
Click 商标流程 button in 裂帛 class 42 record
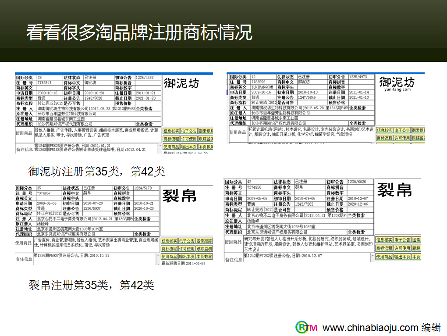pos(384,248)
